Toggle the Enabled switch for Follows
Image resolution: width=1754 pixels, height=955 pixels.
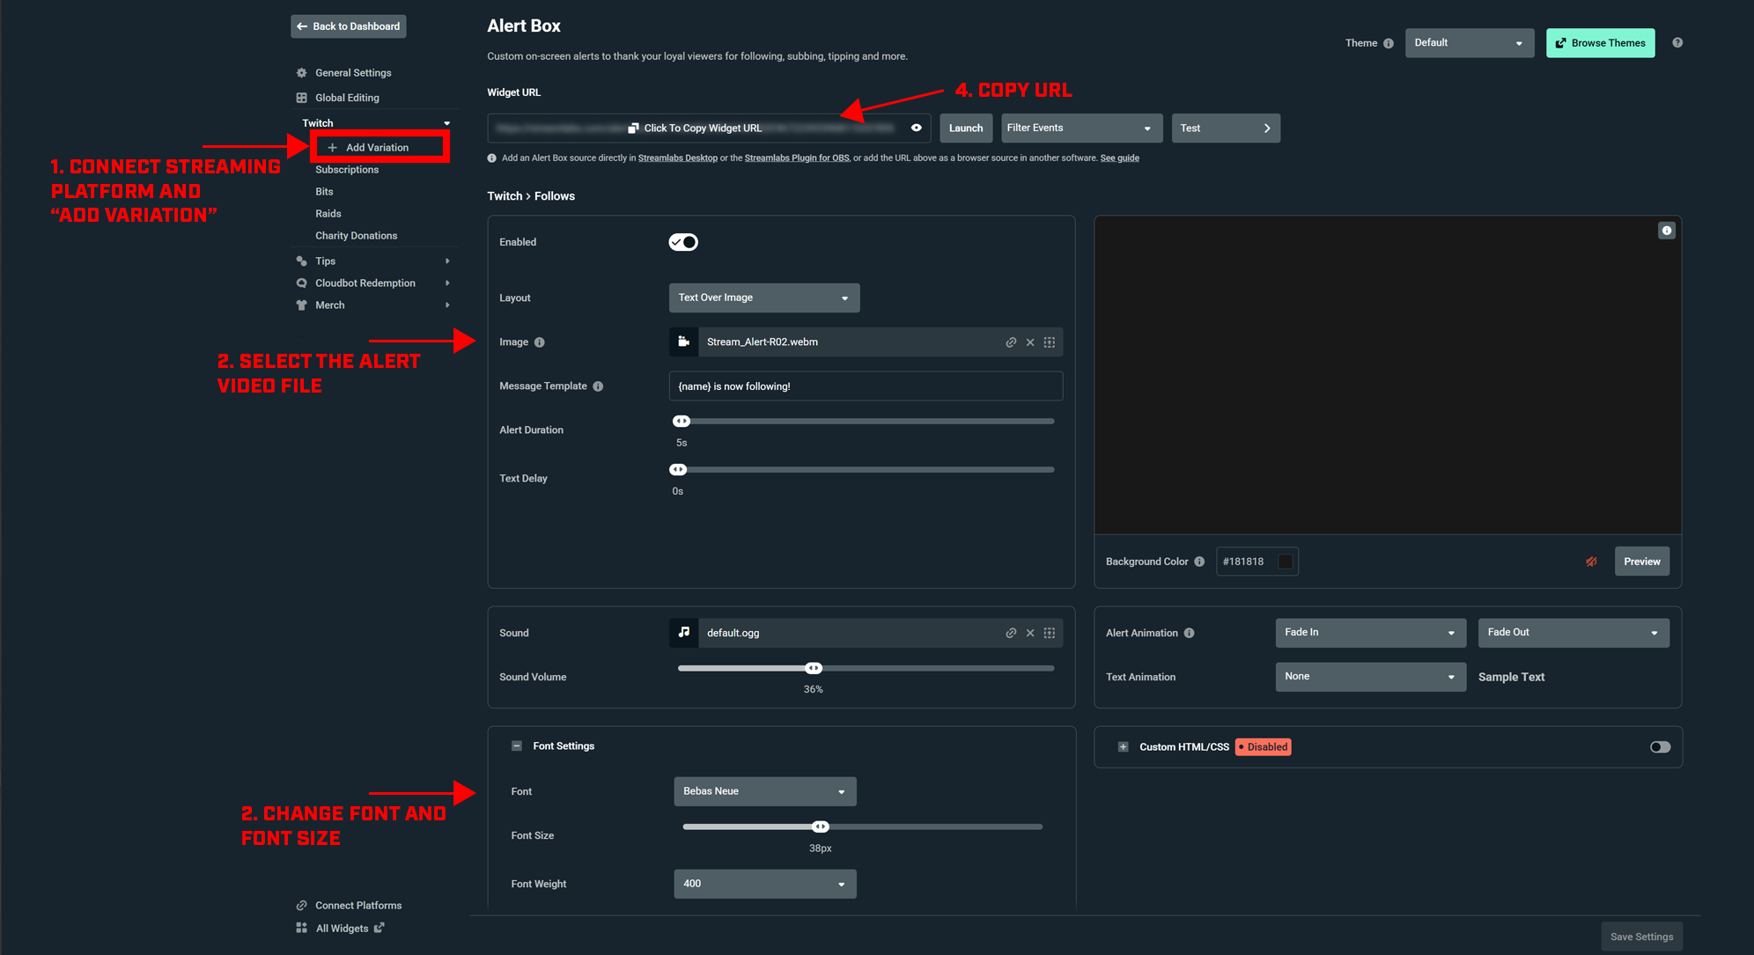[x=683, y=242]
